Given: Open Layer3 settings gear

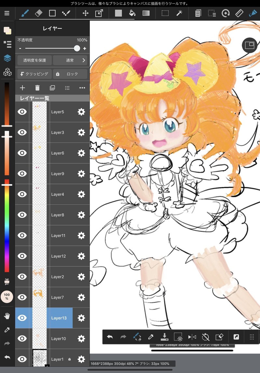Looking at the screenshot, I should tap(81, 132).
